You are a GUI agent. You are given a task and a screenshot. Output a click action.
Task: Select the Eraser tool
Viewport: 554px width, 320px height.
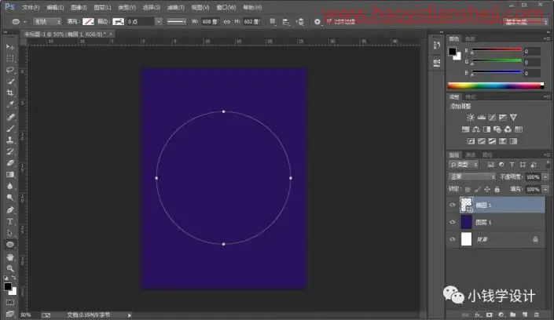coord(10,163)
